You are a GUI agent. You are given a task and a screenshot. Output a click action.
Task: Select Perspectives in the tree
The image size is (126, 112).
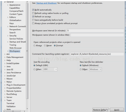(15, 29)
